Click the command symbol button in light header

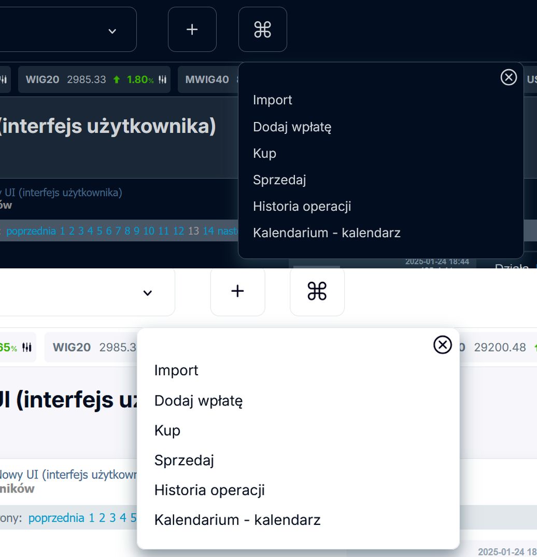(x=317, y=291)
